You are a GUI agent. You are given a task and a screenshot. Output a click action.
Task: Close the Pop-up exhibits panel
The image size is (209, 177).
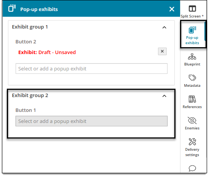[172, 9]
